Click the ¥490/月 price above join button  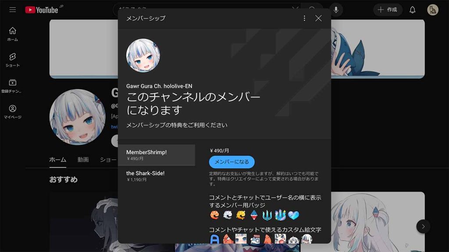pyautogui.click(x=219, y=150)
